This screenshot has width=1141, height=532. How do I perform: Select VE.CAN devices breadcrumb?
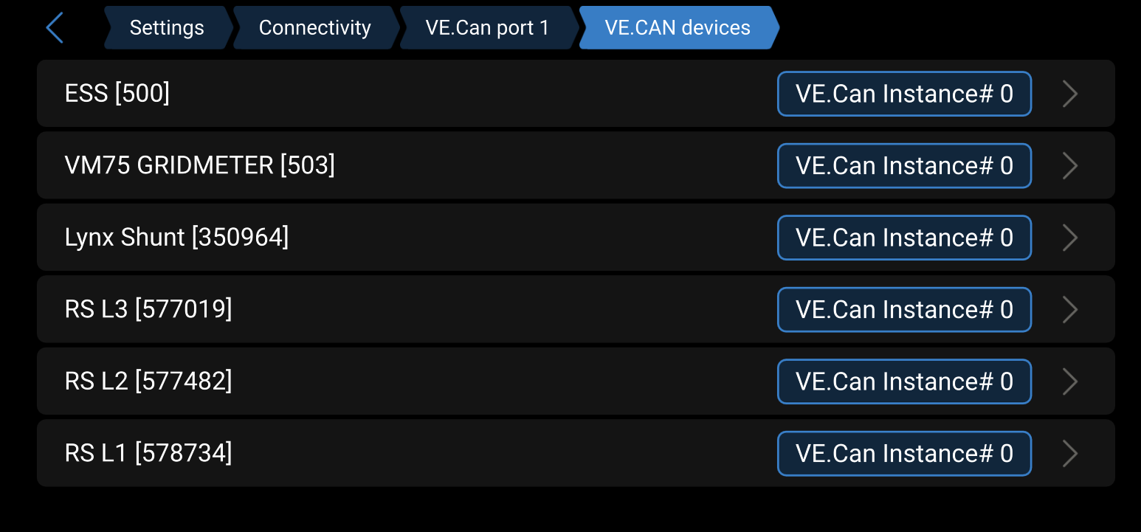(x=678, y=28)
